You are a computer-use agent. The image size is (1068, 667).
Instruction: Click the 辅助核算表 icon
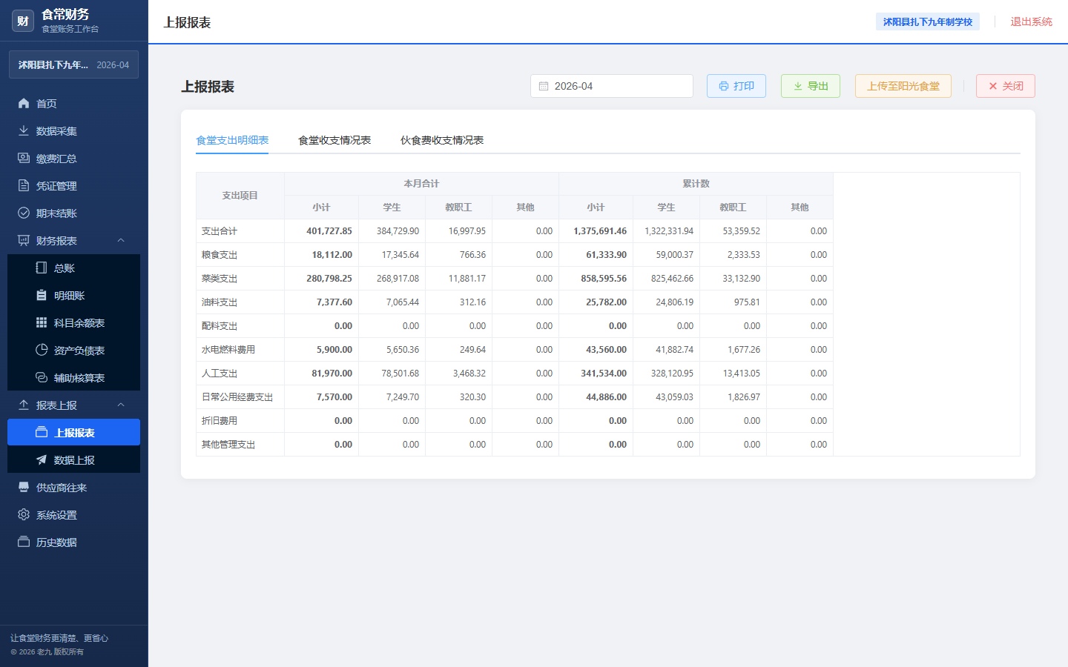[x=42, y=377]
